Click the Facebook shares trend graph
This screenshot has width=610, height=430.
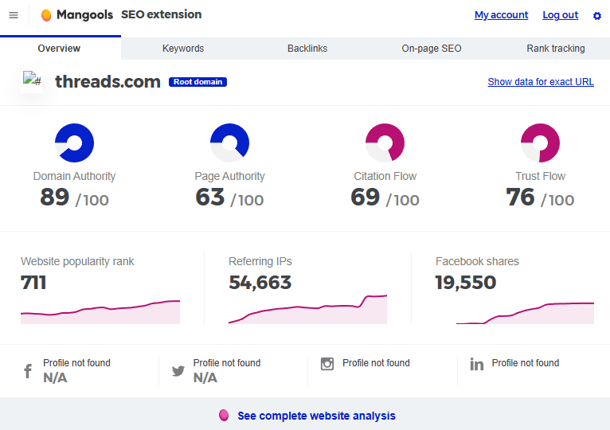[x=526, y=313]
